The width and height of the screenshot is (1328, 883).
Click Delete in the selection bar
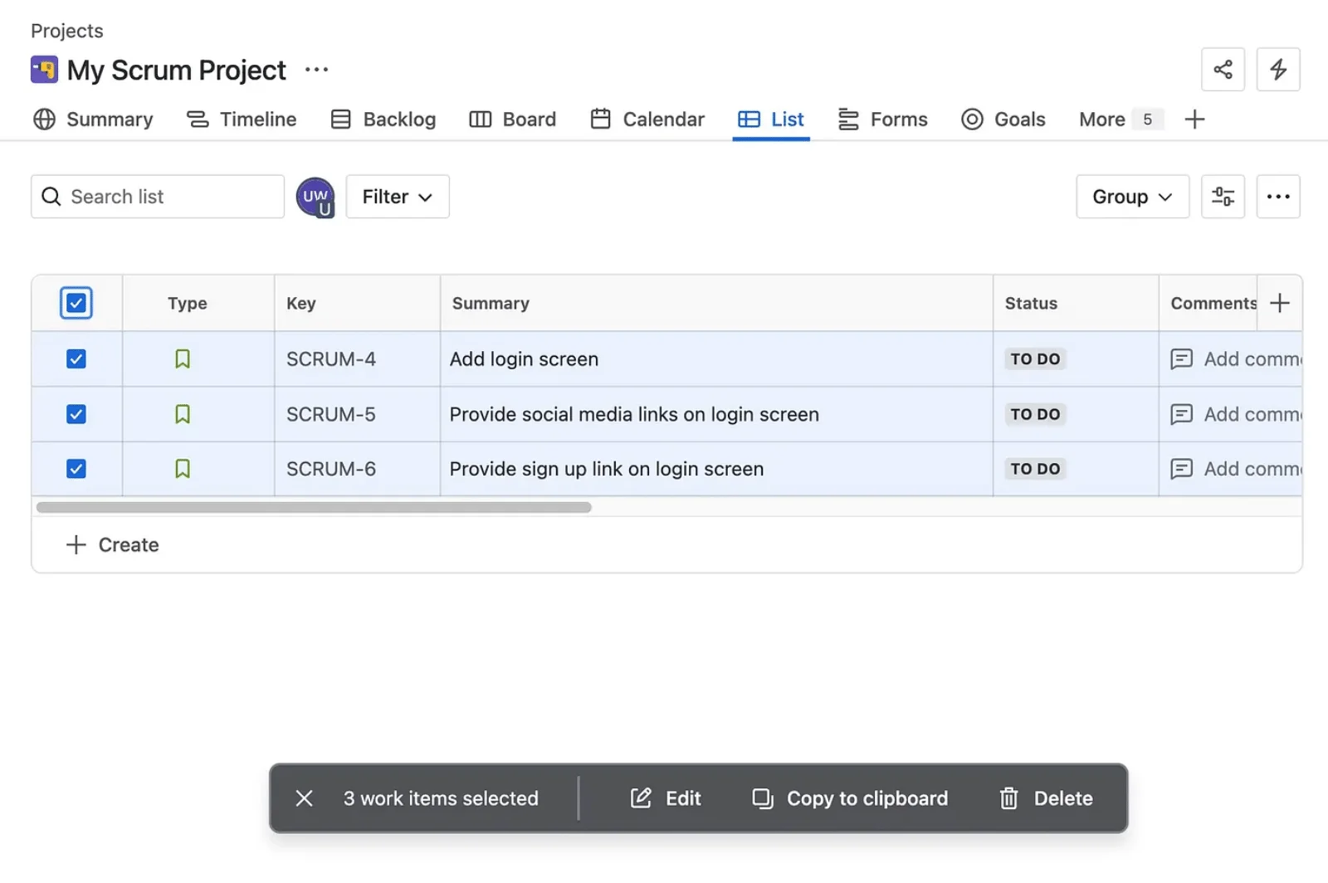[x=1046, y=798]
